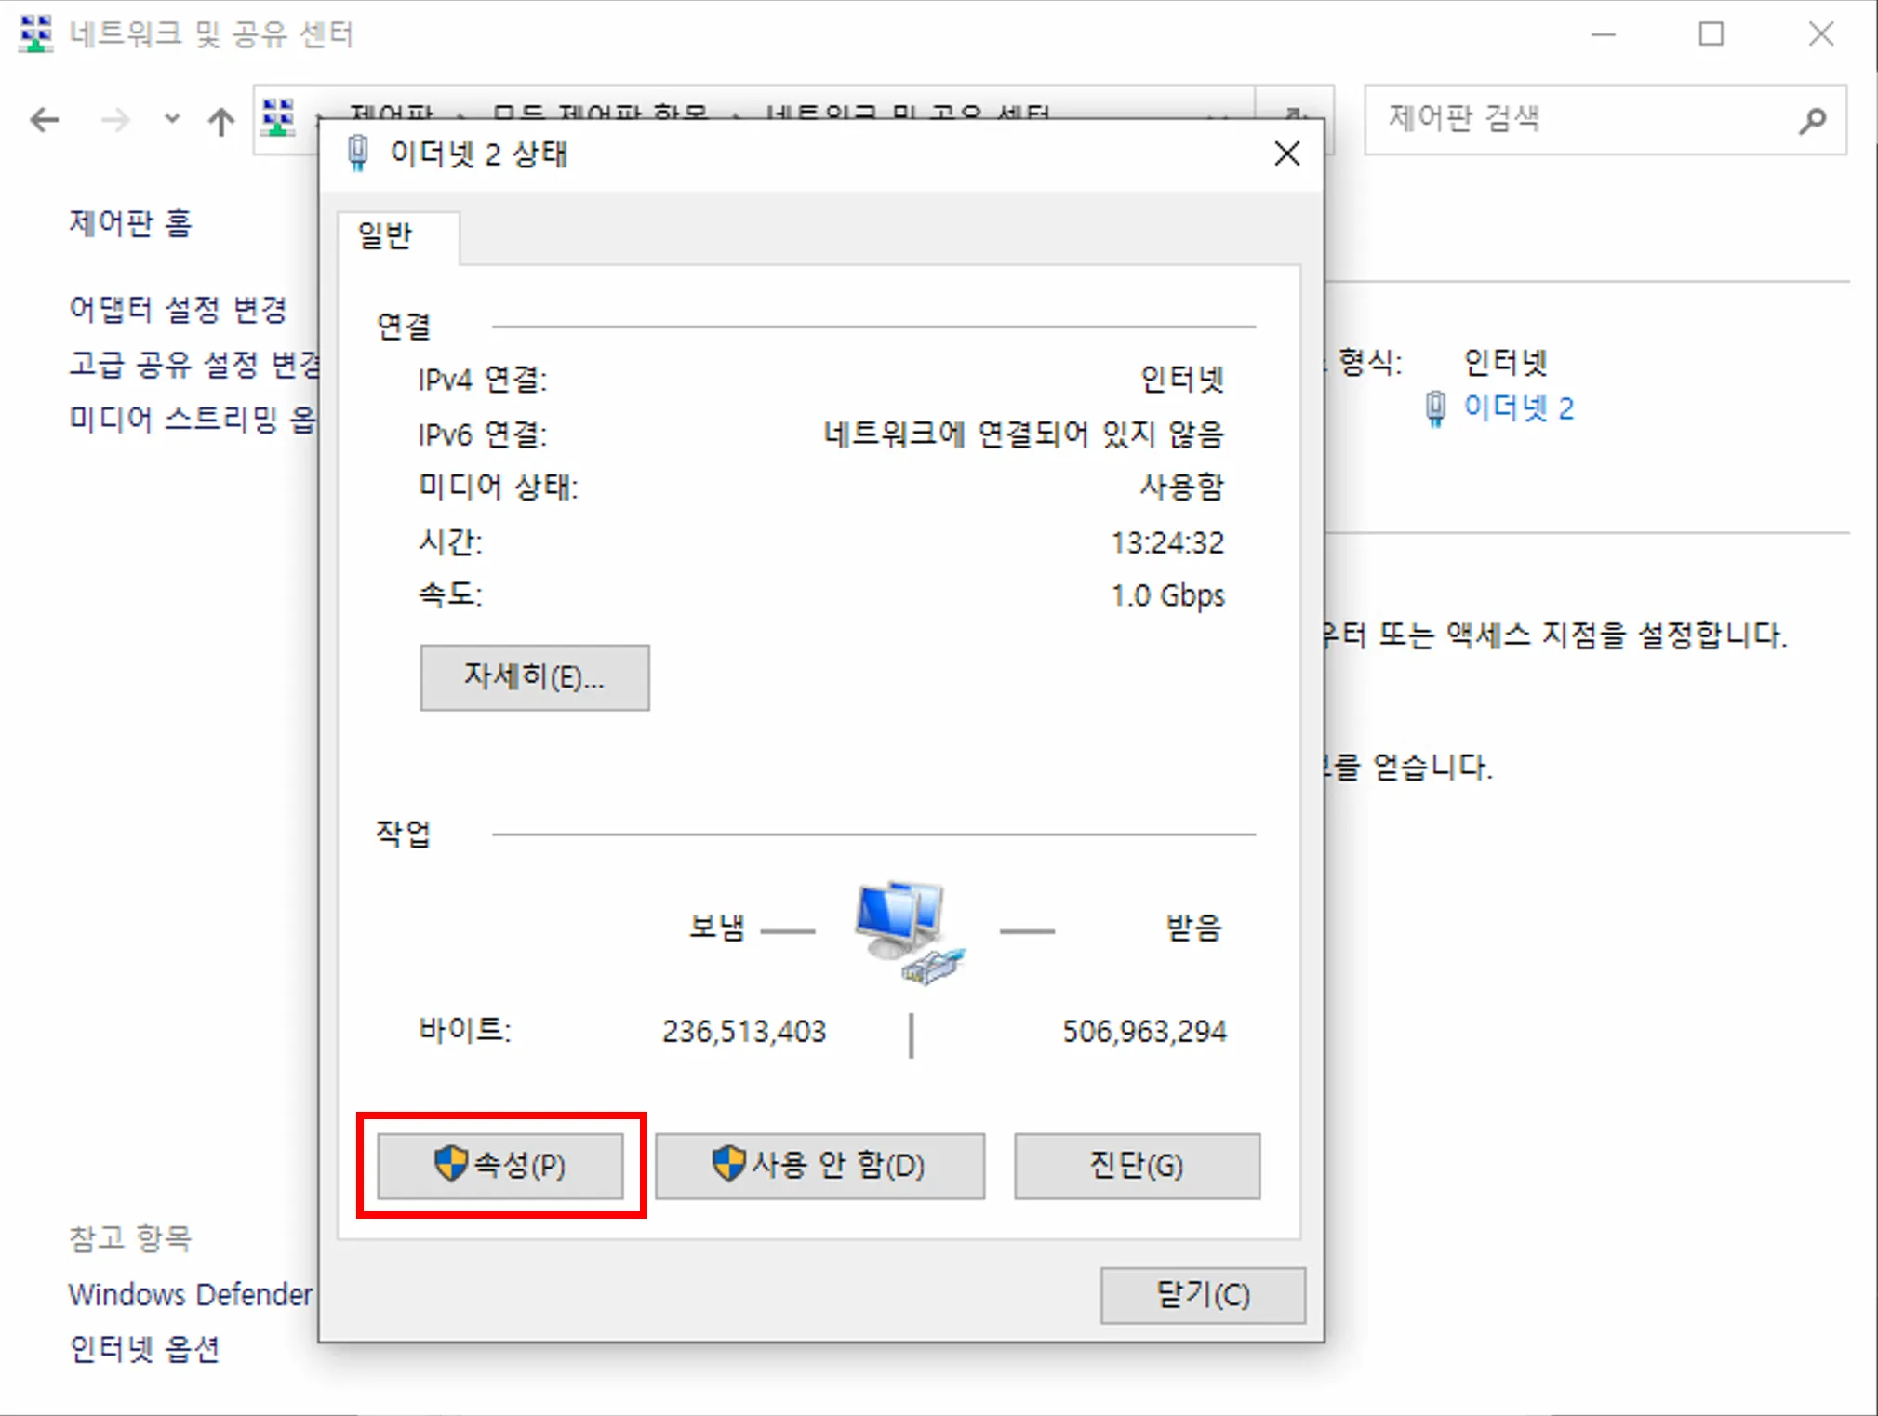Image resolution: width=1878 pixels, height=1416 pixels.
Task: Click the 사용 안 함(D) disable button
Action: (x=819, y=1165)
